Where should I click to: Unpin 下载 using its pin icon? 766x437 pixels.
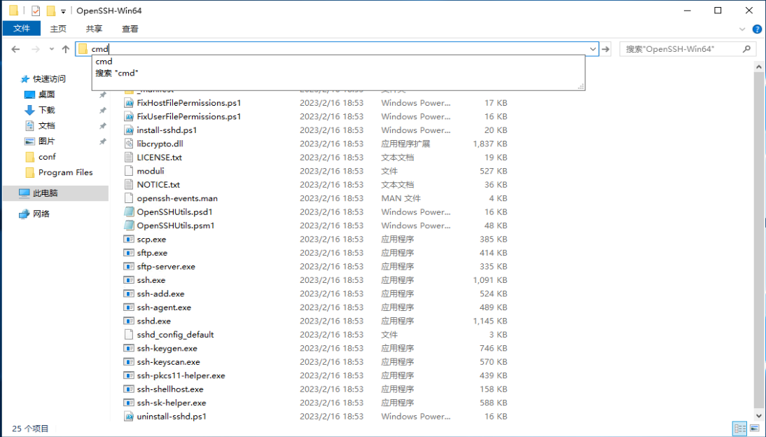click(x=103, y=111)
